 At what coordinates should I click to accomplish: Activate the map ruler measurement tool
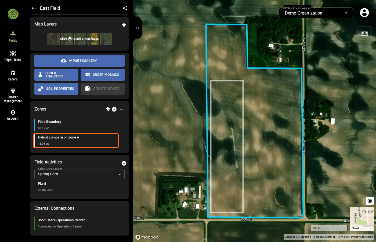tap(364, 33)
